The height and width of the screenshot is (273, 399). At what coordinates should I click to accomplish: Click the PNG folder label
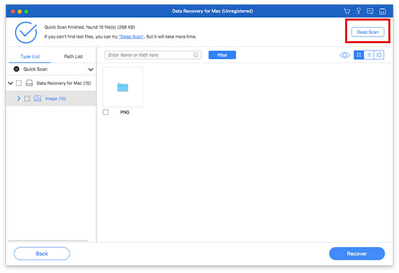[125, 112]
